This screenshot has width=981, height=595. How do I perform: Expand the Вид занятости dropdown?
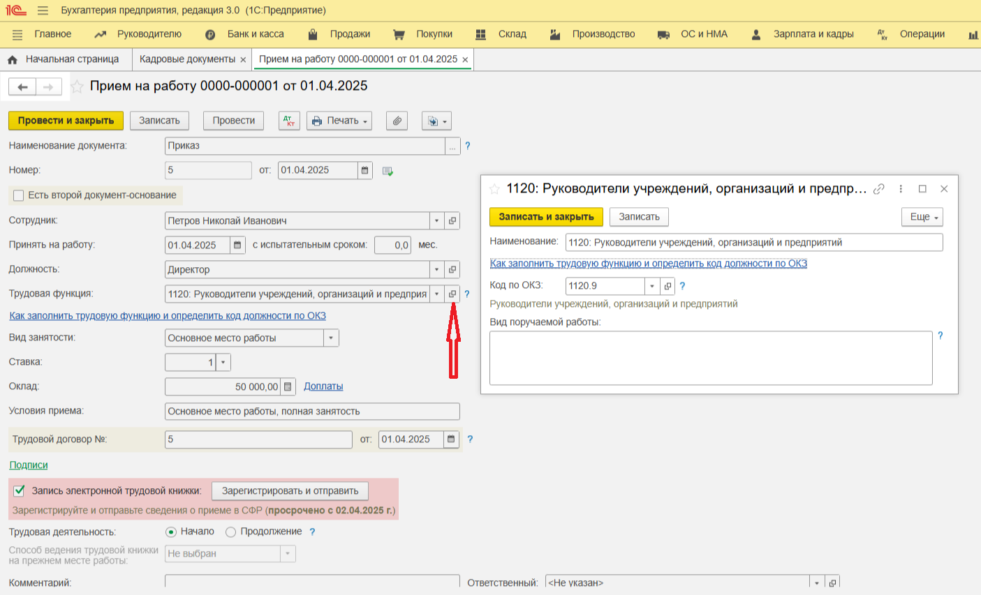click(331, 338)
